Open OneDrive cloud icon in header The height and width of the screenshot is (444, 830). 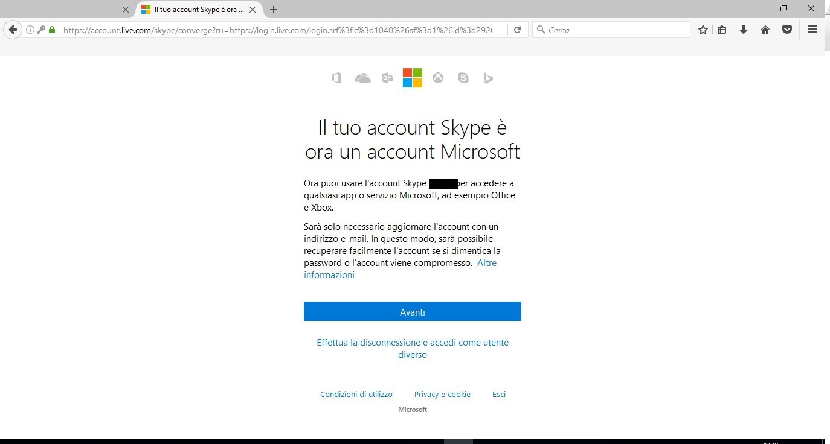pyautogui.click(x=362, y=78)
